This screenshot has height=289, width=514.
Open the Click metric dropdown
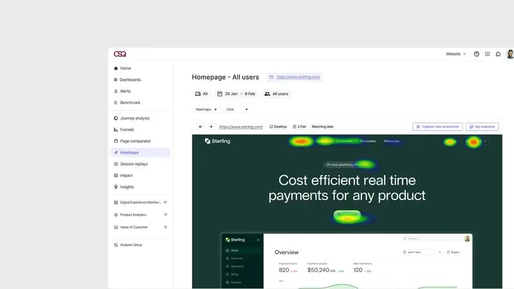pyautogui.click(x=237, y=110)
